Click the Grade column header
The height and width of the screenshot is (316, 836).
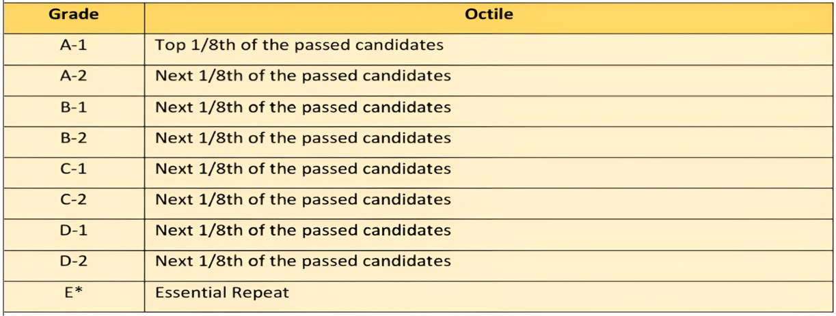click(73, 14)
